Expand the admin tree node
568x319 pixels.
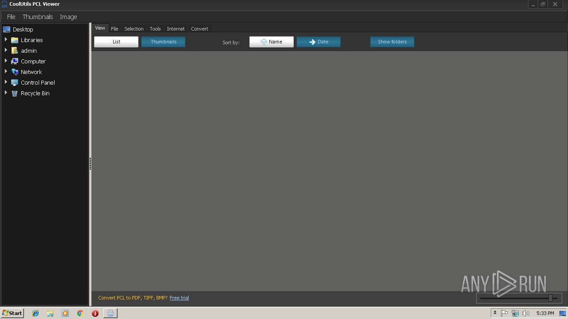pyautogui.click(x=6, y=50)
